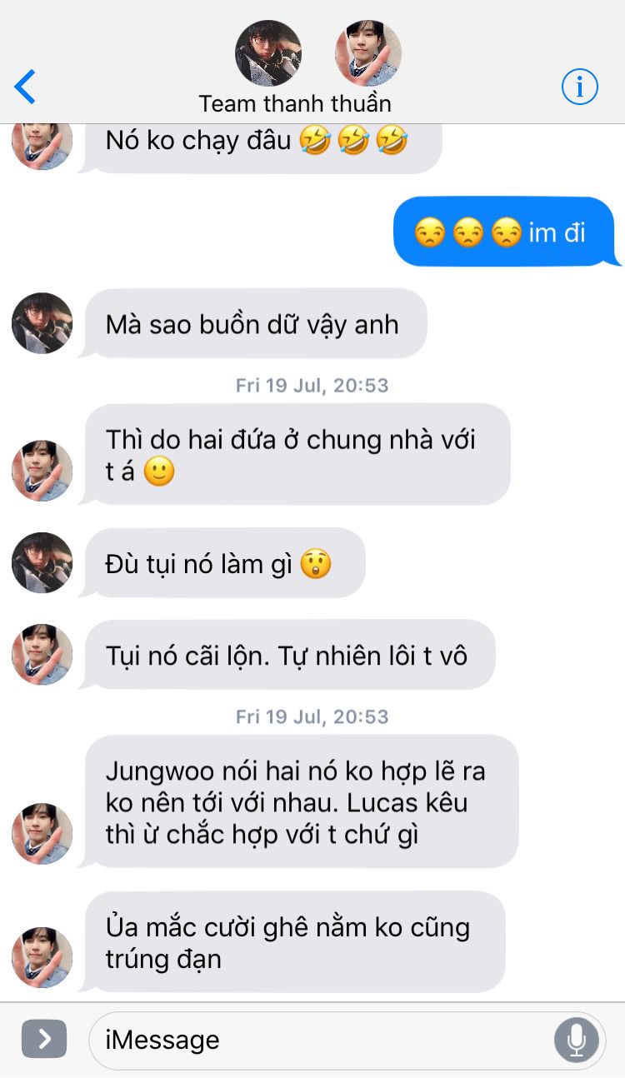Expand apps drawer with the gray chevron button

[44, 1039]
